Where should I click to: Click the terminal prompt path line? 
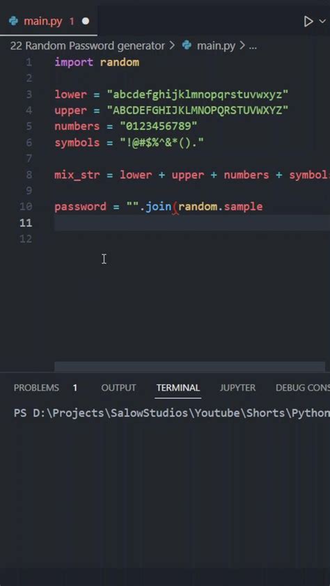pyautogui.click(x=172, y=413)
